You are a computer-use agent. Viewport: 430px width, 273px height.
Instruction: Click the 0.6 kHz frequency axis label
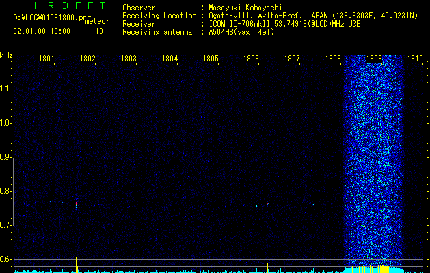coord(5,259)
